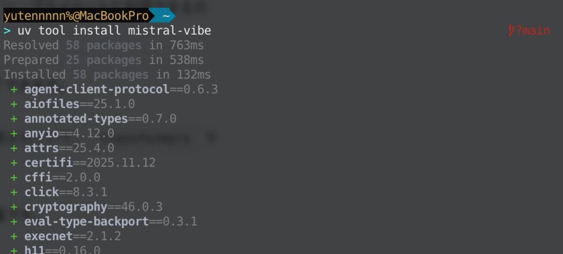Click the cyan prompt arrow before uv

click(7, 31)
